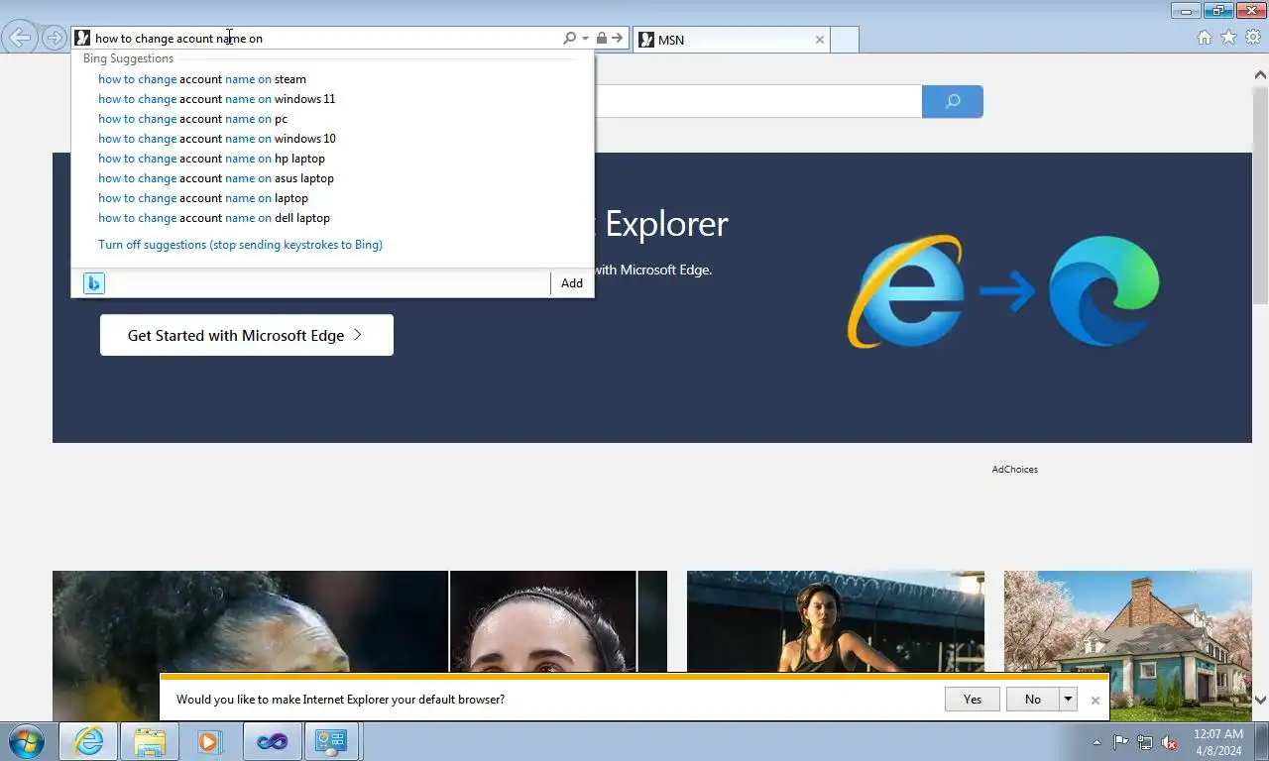Click the Go arrow in the address bar

click(617, 39)
